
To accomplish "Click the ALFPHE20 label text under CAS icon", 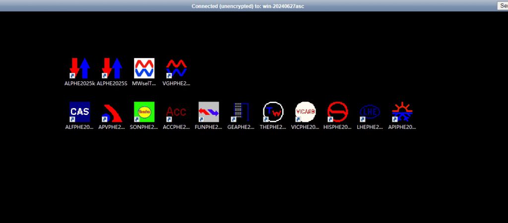I will point(79,127).
